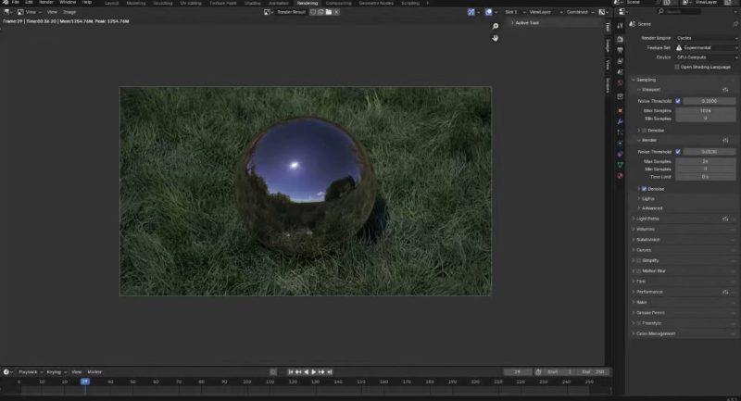Open the Particles properties tab icon
Image resolution: width=741 pixels, height=401 pixels.
(x=620, y=132)
